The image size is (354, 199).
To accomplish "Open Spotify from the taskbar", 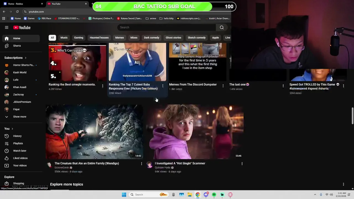I will (214, 195).
